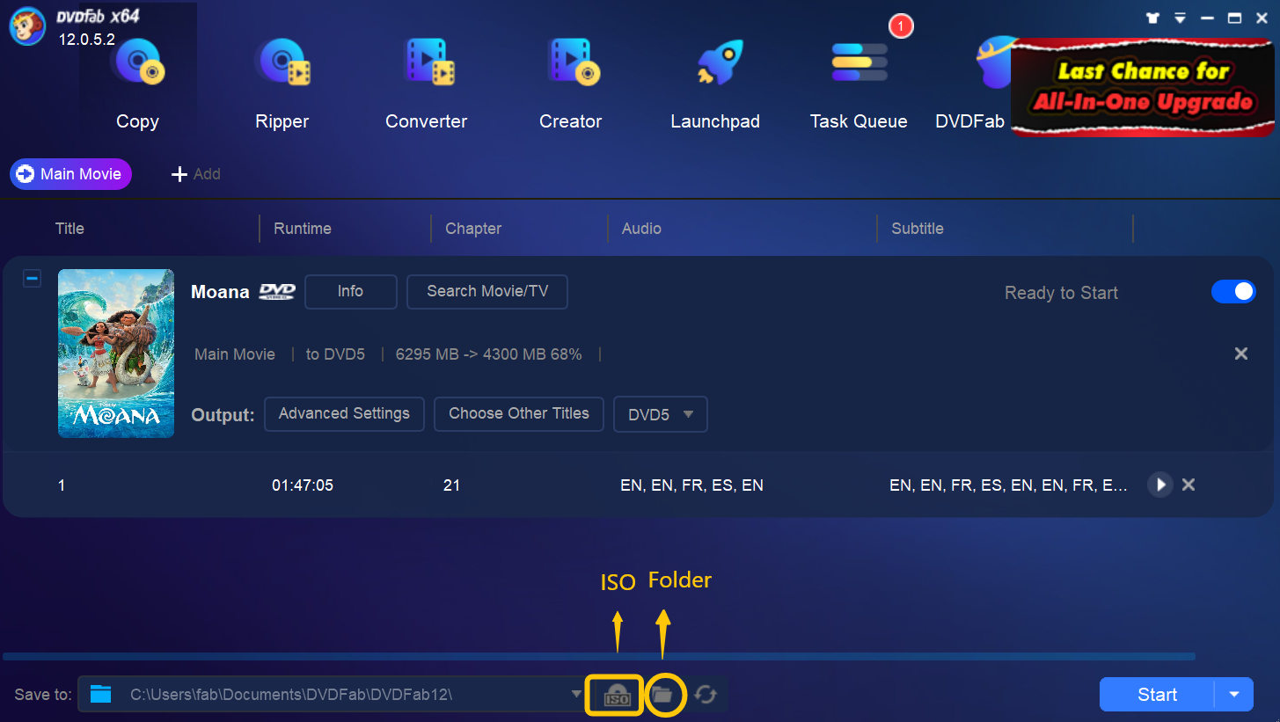Click the Subtitle column header
This screenshot has height=722, width=1280.
point(918,229)
